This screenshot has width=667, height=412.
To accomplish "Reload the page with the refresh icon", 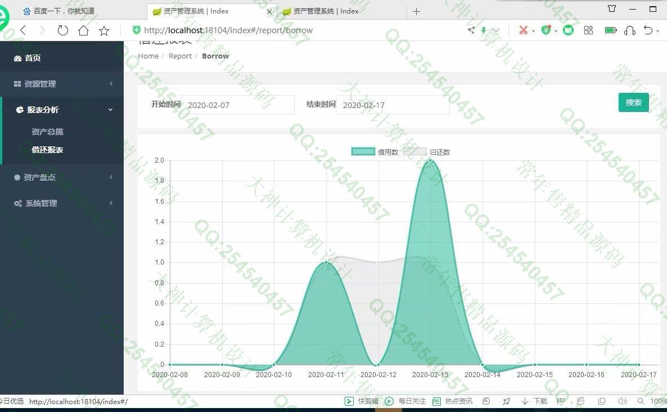I will [x=62, y=30].
